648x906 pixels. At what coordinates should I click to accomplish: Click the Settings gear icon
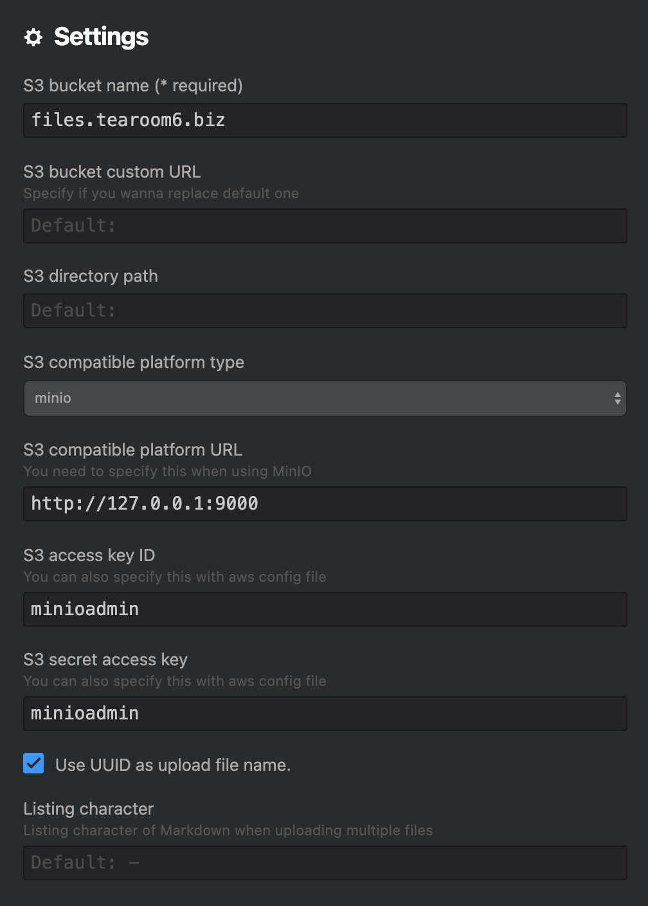tap(33, 37)
